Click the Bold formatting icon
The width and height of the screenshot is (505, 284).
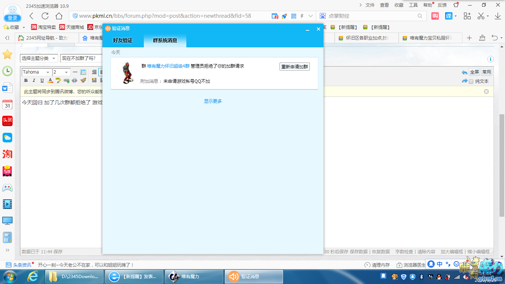pyautogui.click(x=26, y=81)
